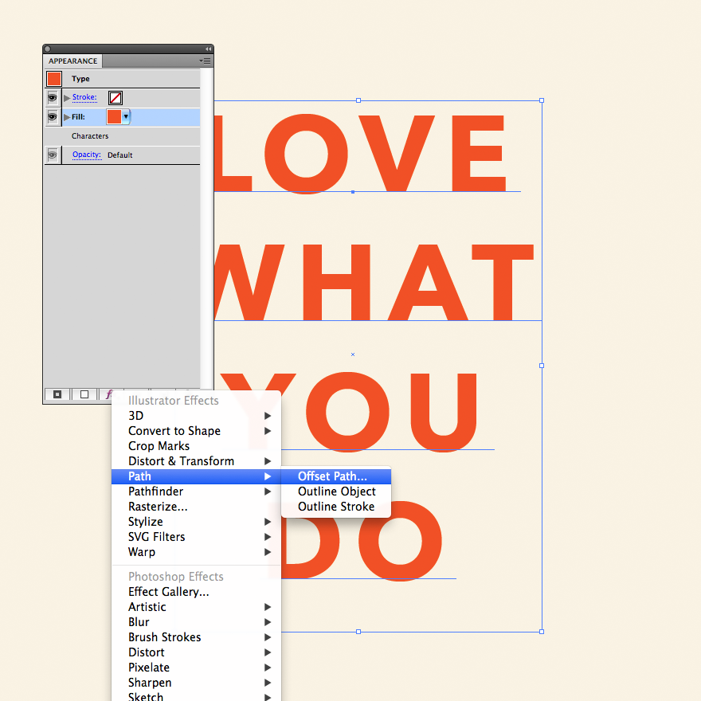Open the Appearance panel options menu

coord(206,61)
